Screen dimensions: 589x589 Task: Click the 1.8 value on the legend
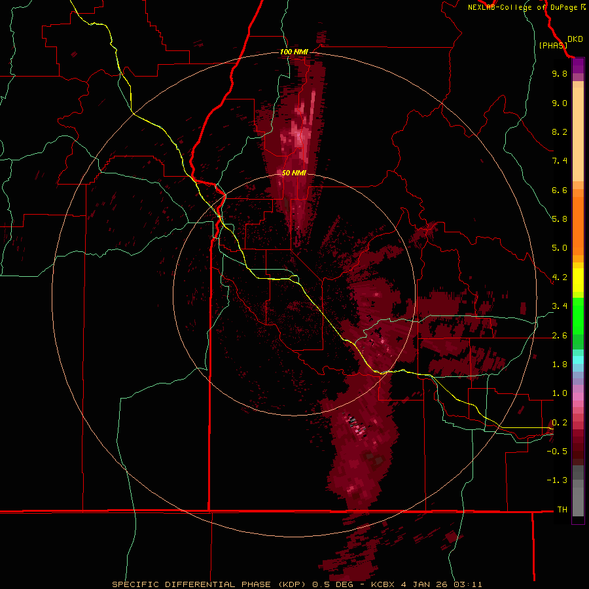[560, 365]
